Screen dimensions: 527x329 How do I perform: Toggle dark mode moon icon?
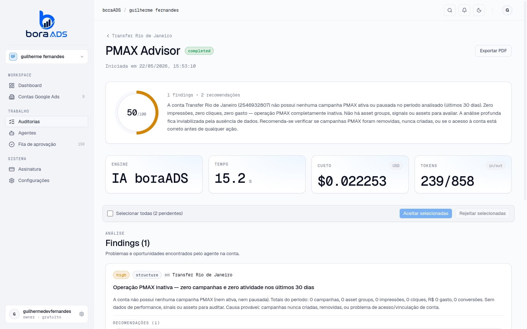tap(479, 10)
